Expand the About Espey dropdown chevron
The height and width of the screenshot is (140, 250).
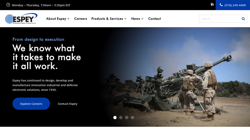point(68,19)
